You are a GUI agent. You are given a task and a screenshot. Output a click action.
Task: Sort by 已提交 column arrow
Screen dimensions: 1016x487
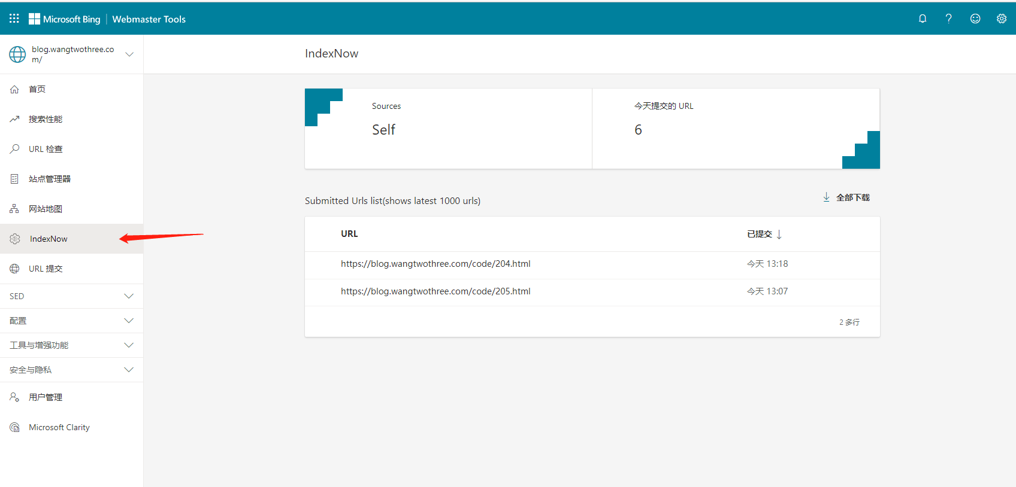pos(779,235)
